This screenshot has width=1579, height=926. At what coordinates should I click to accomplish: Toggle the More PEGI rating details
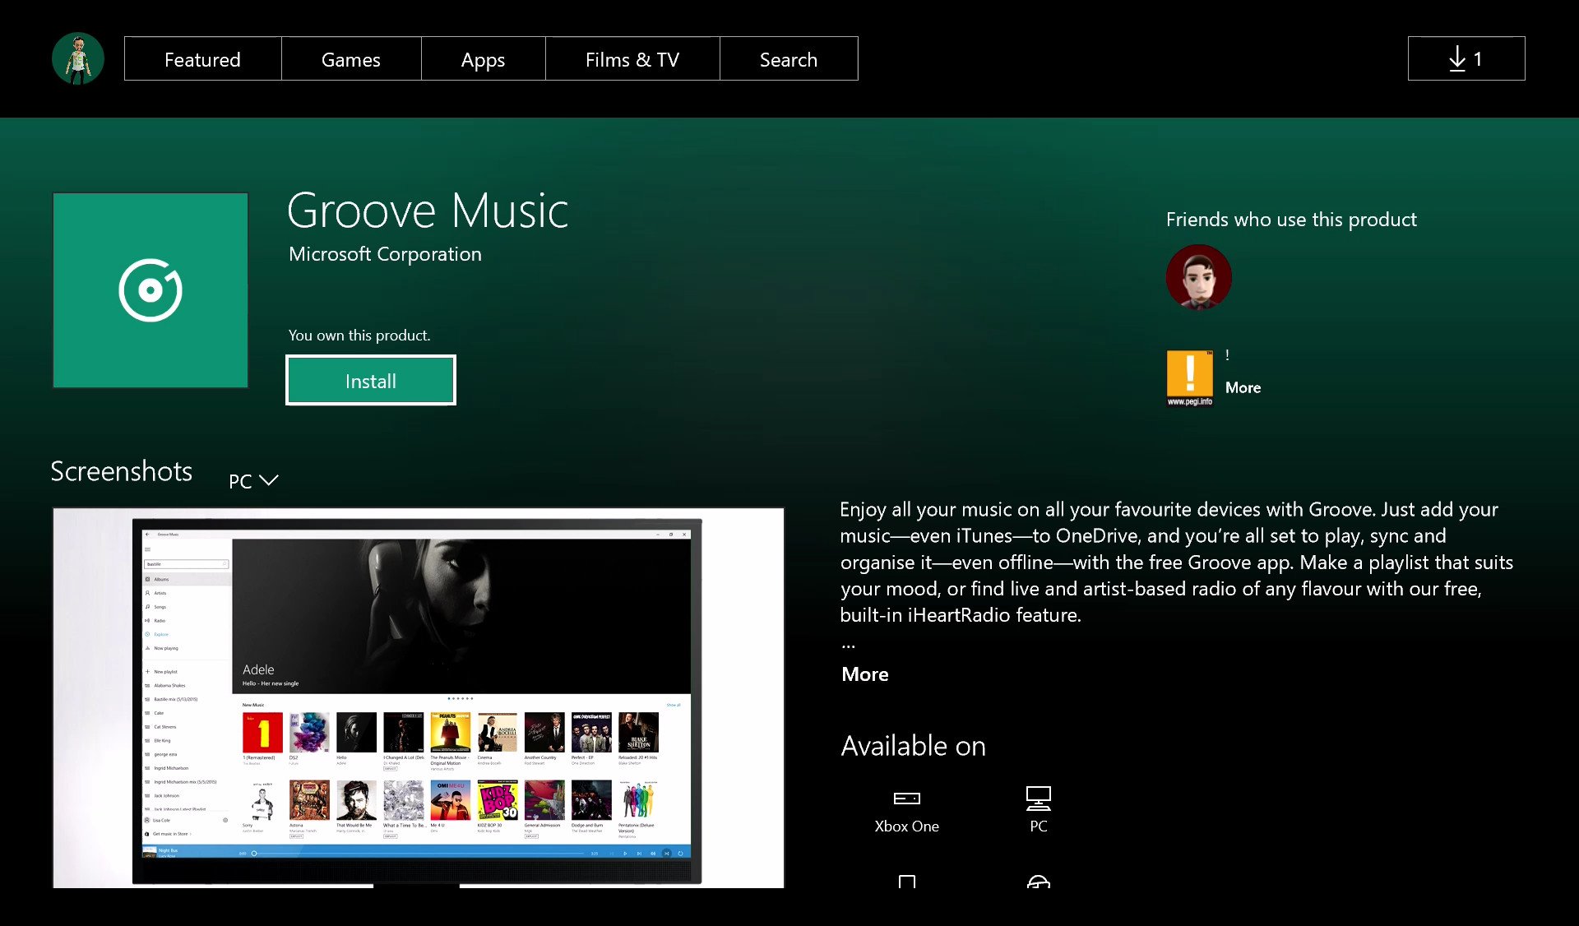pyautogui.click(x=1243, y=386)
